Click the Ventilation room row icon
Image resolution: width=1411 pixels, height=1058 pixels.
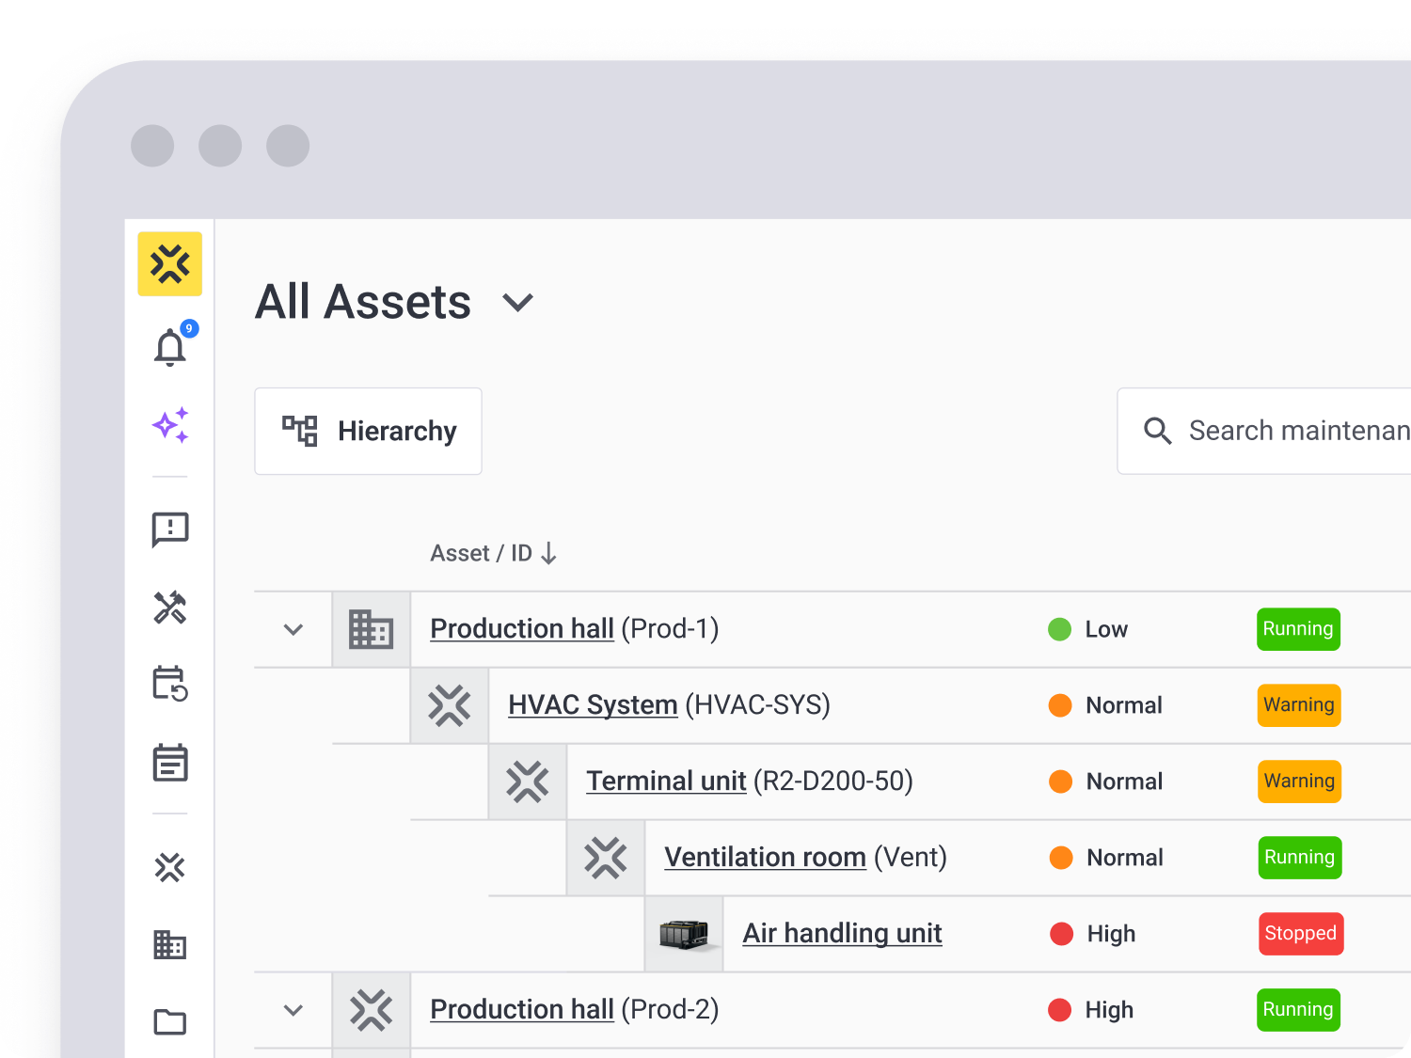point(606,858)
